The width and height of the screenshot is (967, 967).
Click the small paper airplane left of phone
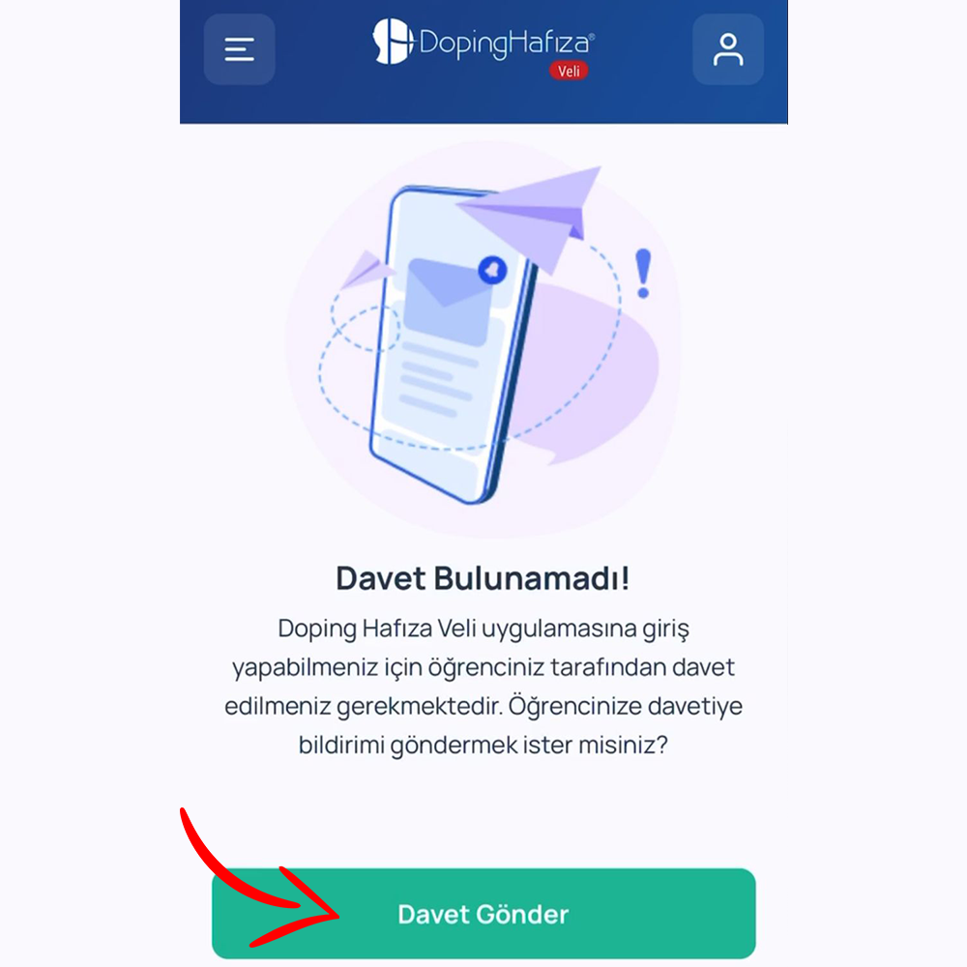[366, 268]
